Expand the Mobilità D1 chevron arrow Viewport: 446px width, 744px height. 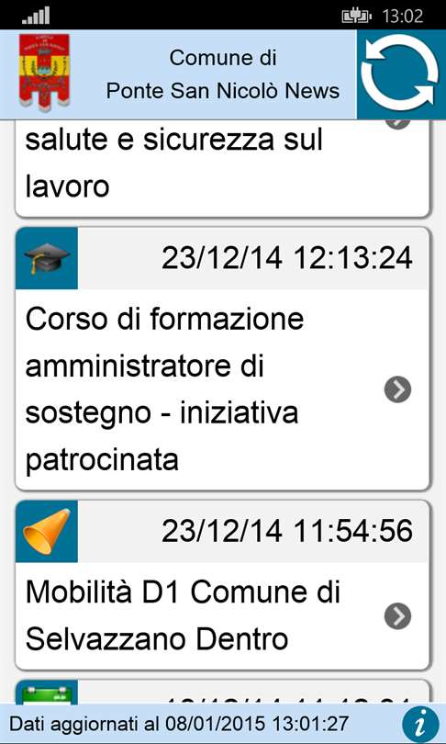coord(397,616)
